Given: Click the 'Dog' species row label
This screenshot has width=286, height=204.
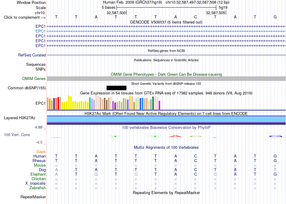Looking at the screenshot, I should click(42, 170).
